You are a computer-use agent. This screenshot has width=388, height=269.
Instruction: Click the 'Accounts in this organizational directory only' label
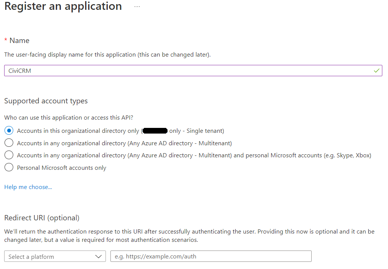click(78, 131)
